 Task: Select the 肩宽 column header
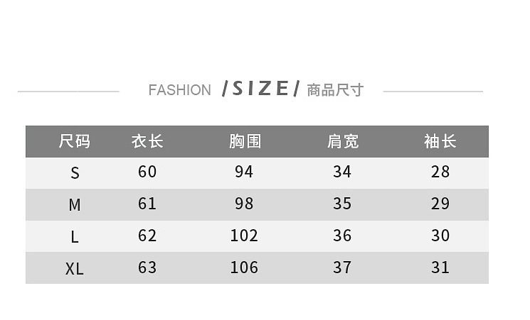tap(342, 141)
